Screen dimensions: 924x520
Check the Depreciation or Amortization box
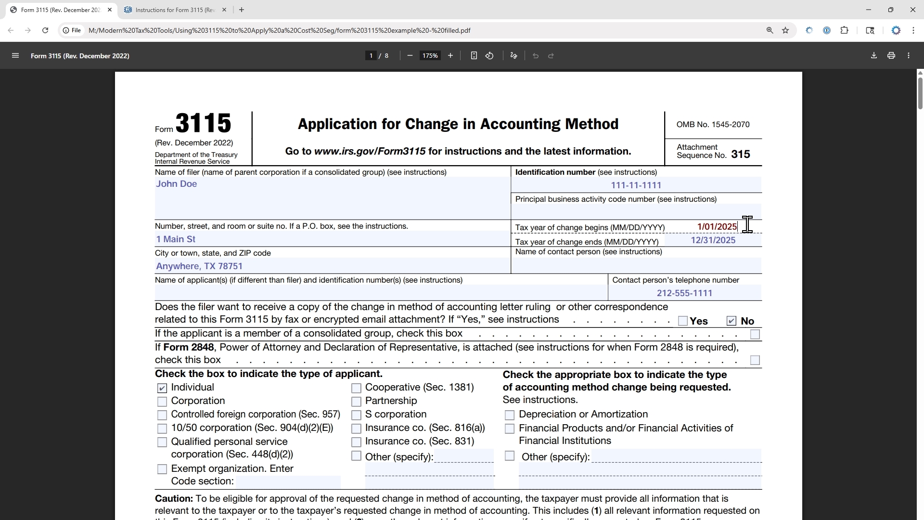tap(510, 415)
